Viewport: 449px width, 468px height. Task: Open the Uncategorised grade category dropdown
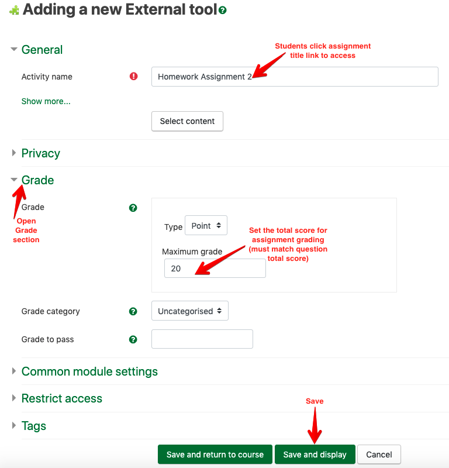coord(189,311)
